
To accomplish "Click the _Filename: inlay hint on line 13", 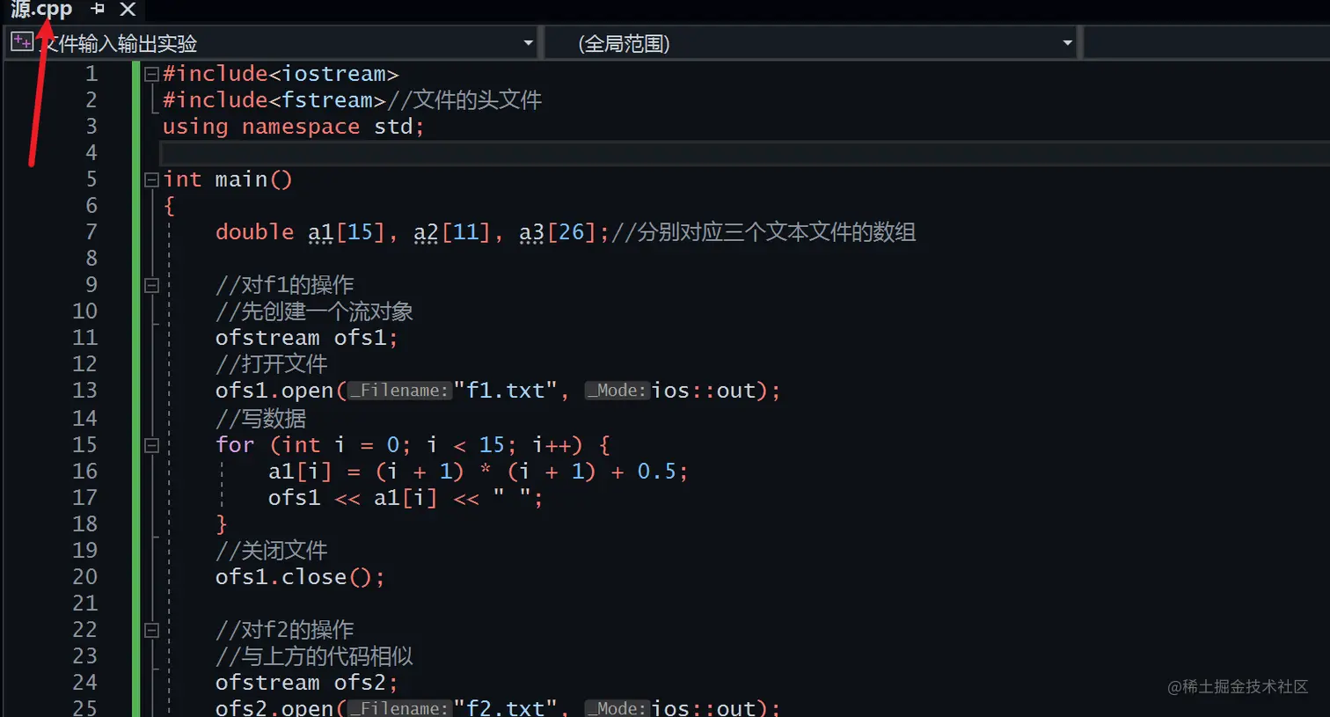I will coord(399,391).
